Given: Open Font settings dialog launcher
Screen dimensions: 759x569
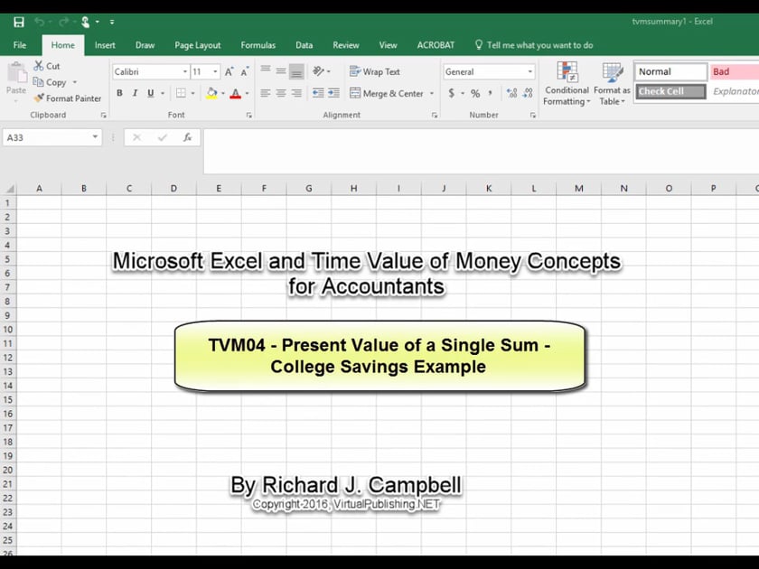Looking at the screenshot, I should (249, 116).
